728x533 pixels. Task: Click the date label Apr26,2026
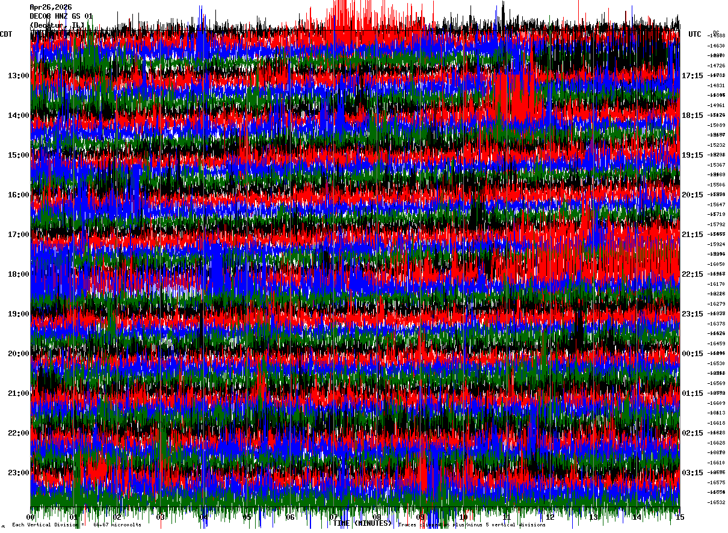(x=51, y=7)
